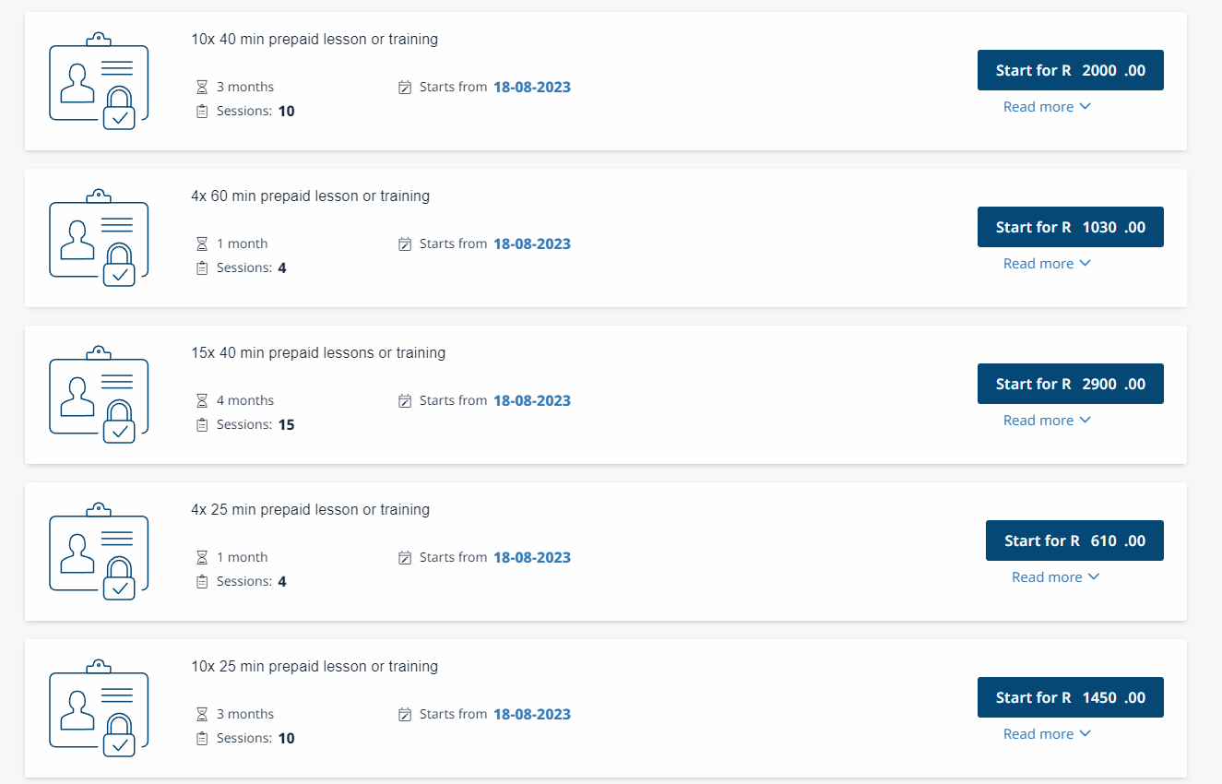Viewport: 1222px width, 784px height.
Task: Click the calendar icon in the 4x 60 min row
Action: click(405, 244)
